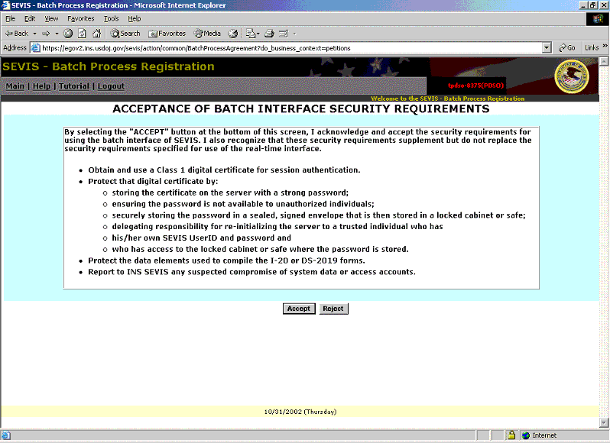The width and height of the screenshot is (610, 443).
Task: Expand the Mail dropdown arrow
Action: [258, 34]
